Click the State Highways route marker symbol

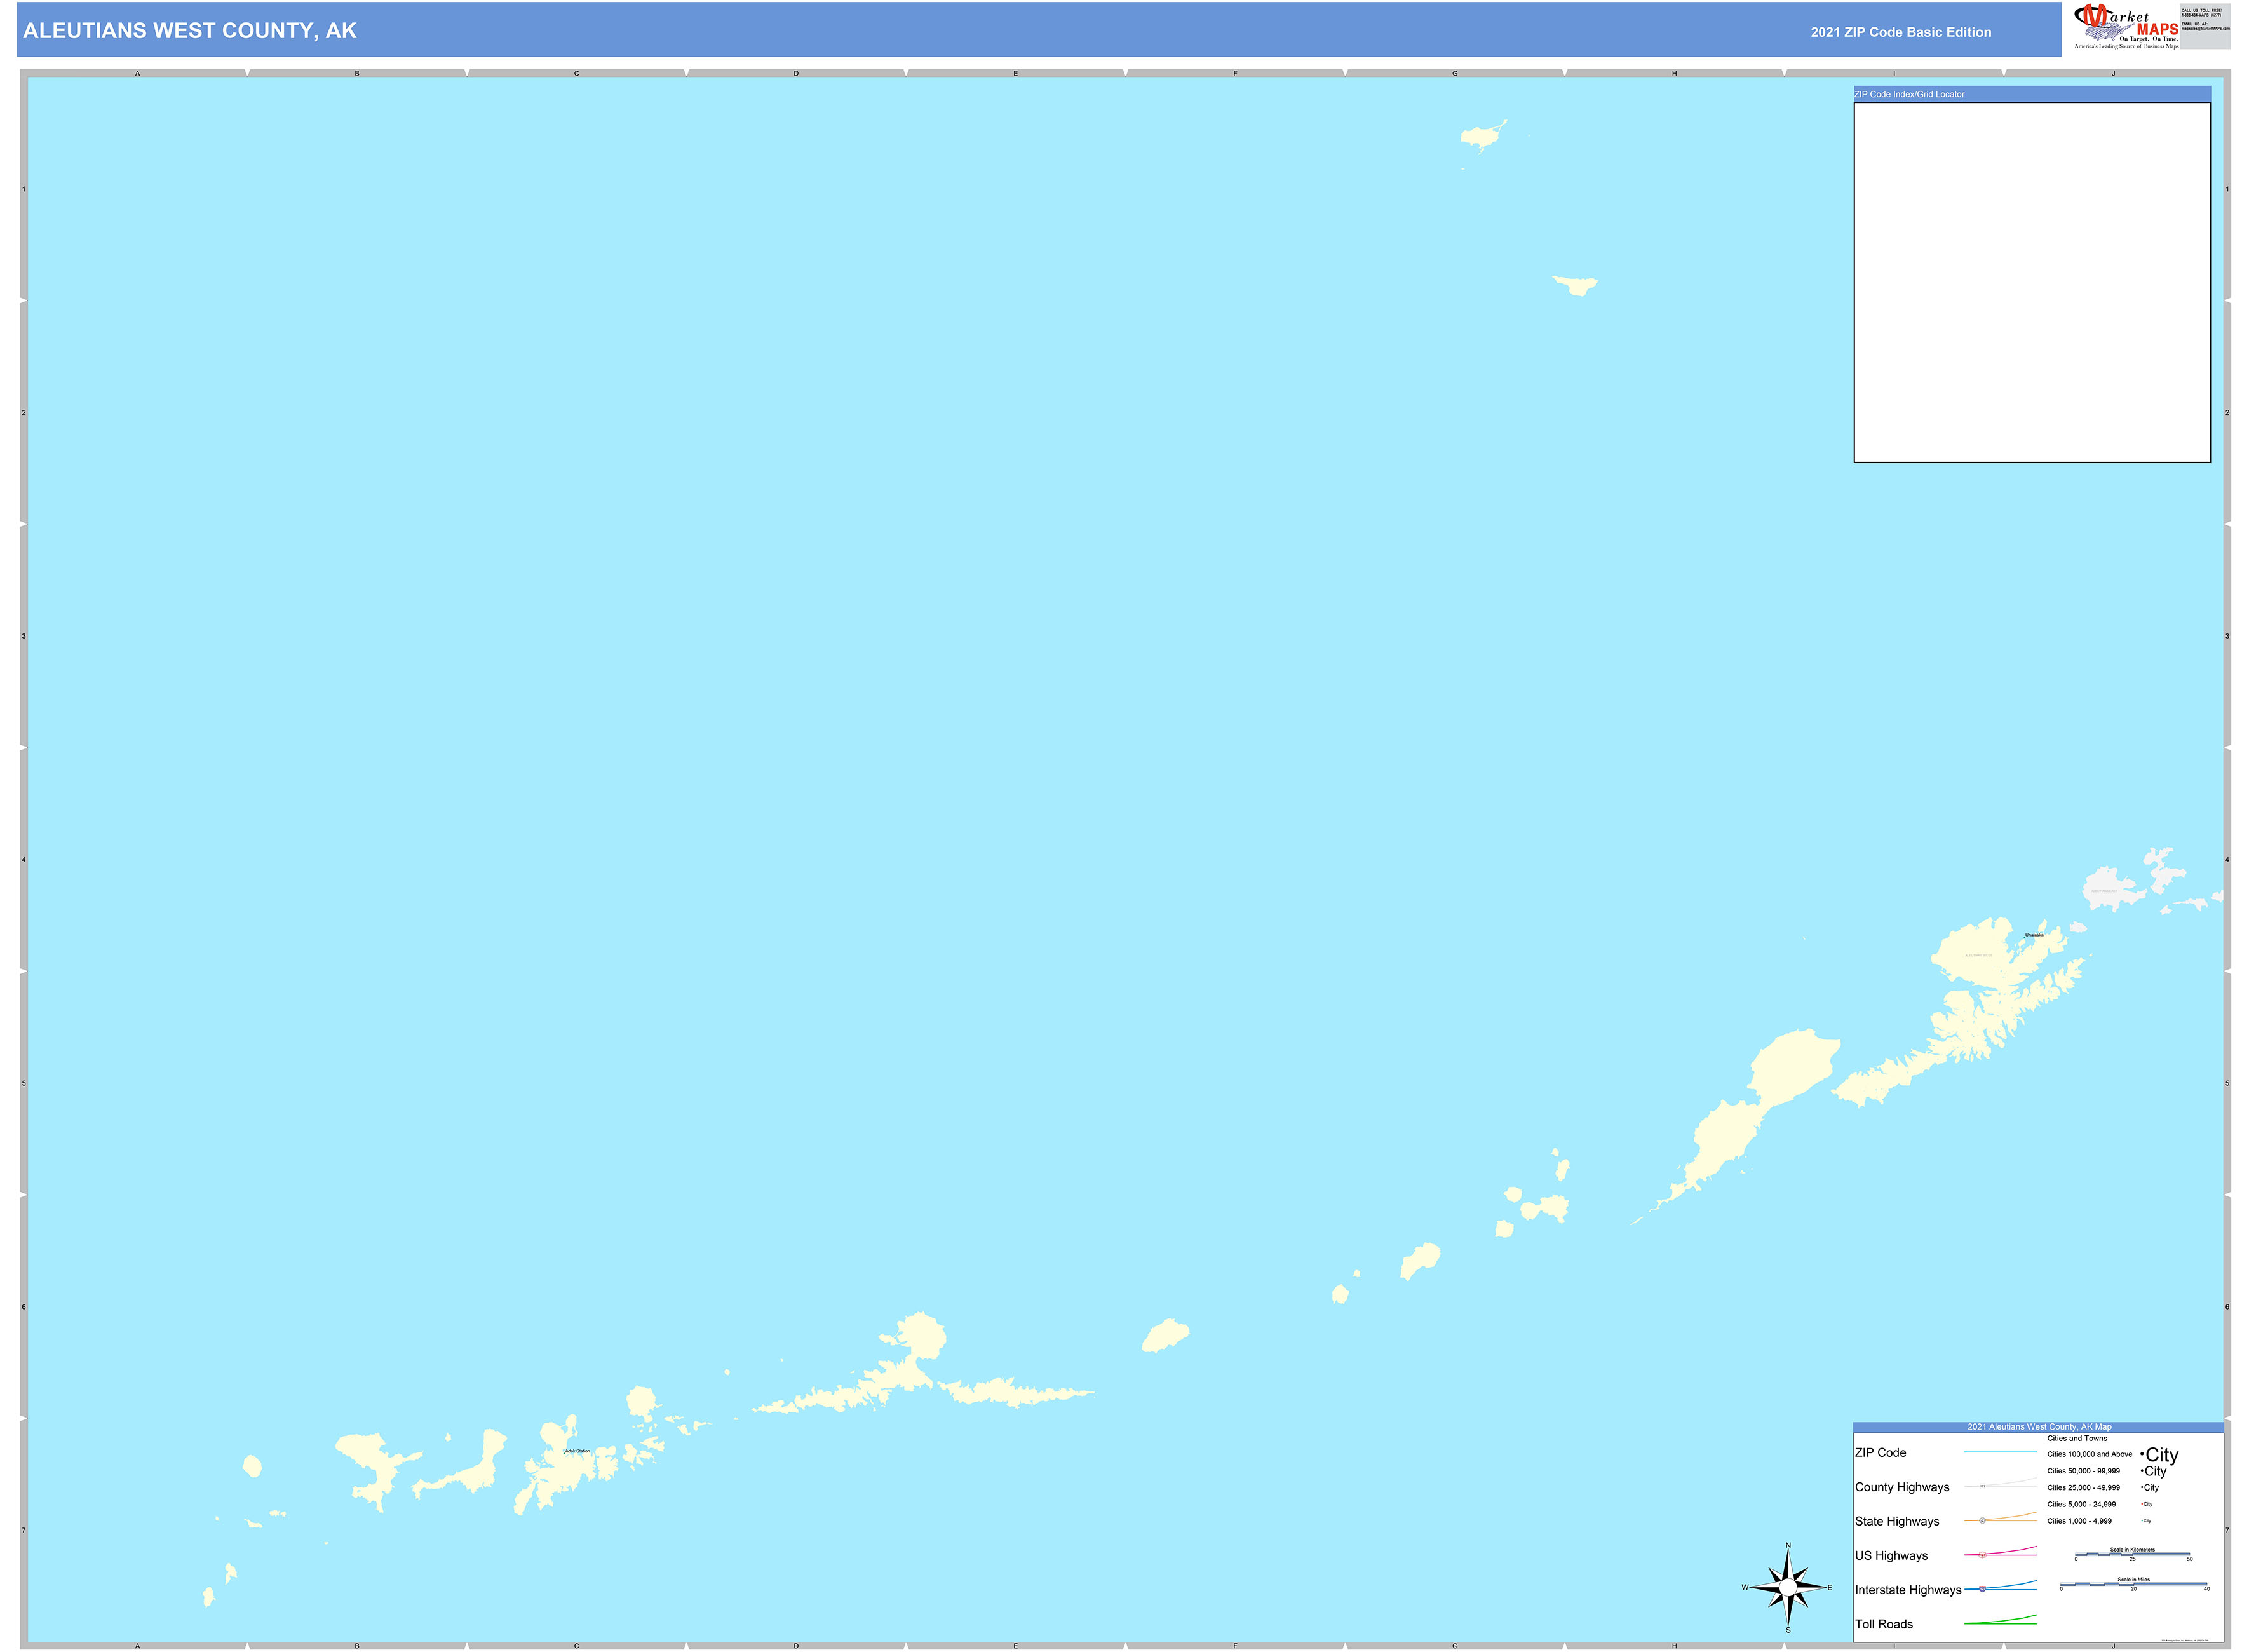click(1983, 1520)
